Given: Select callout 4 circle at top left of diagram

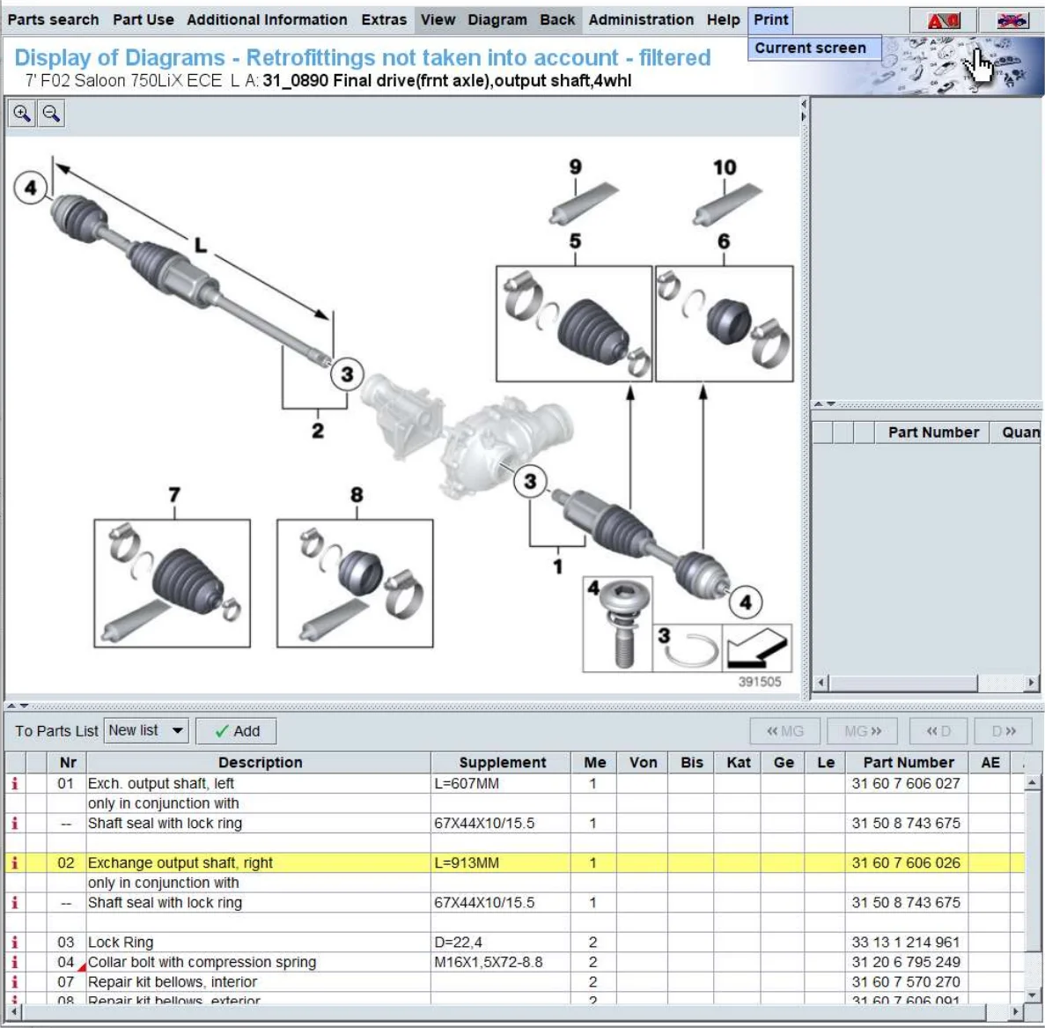Looking at the screenshot, I should tap(31, 188).
